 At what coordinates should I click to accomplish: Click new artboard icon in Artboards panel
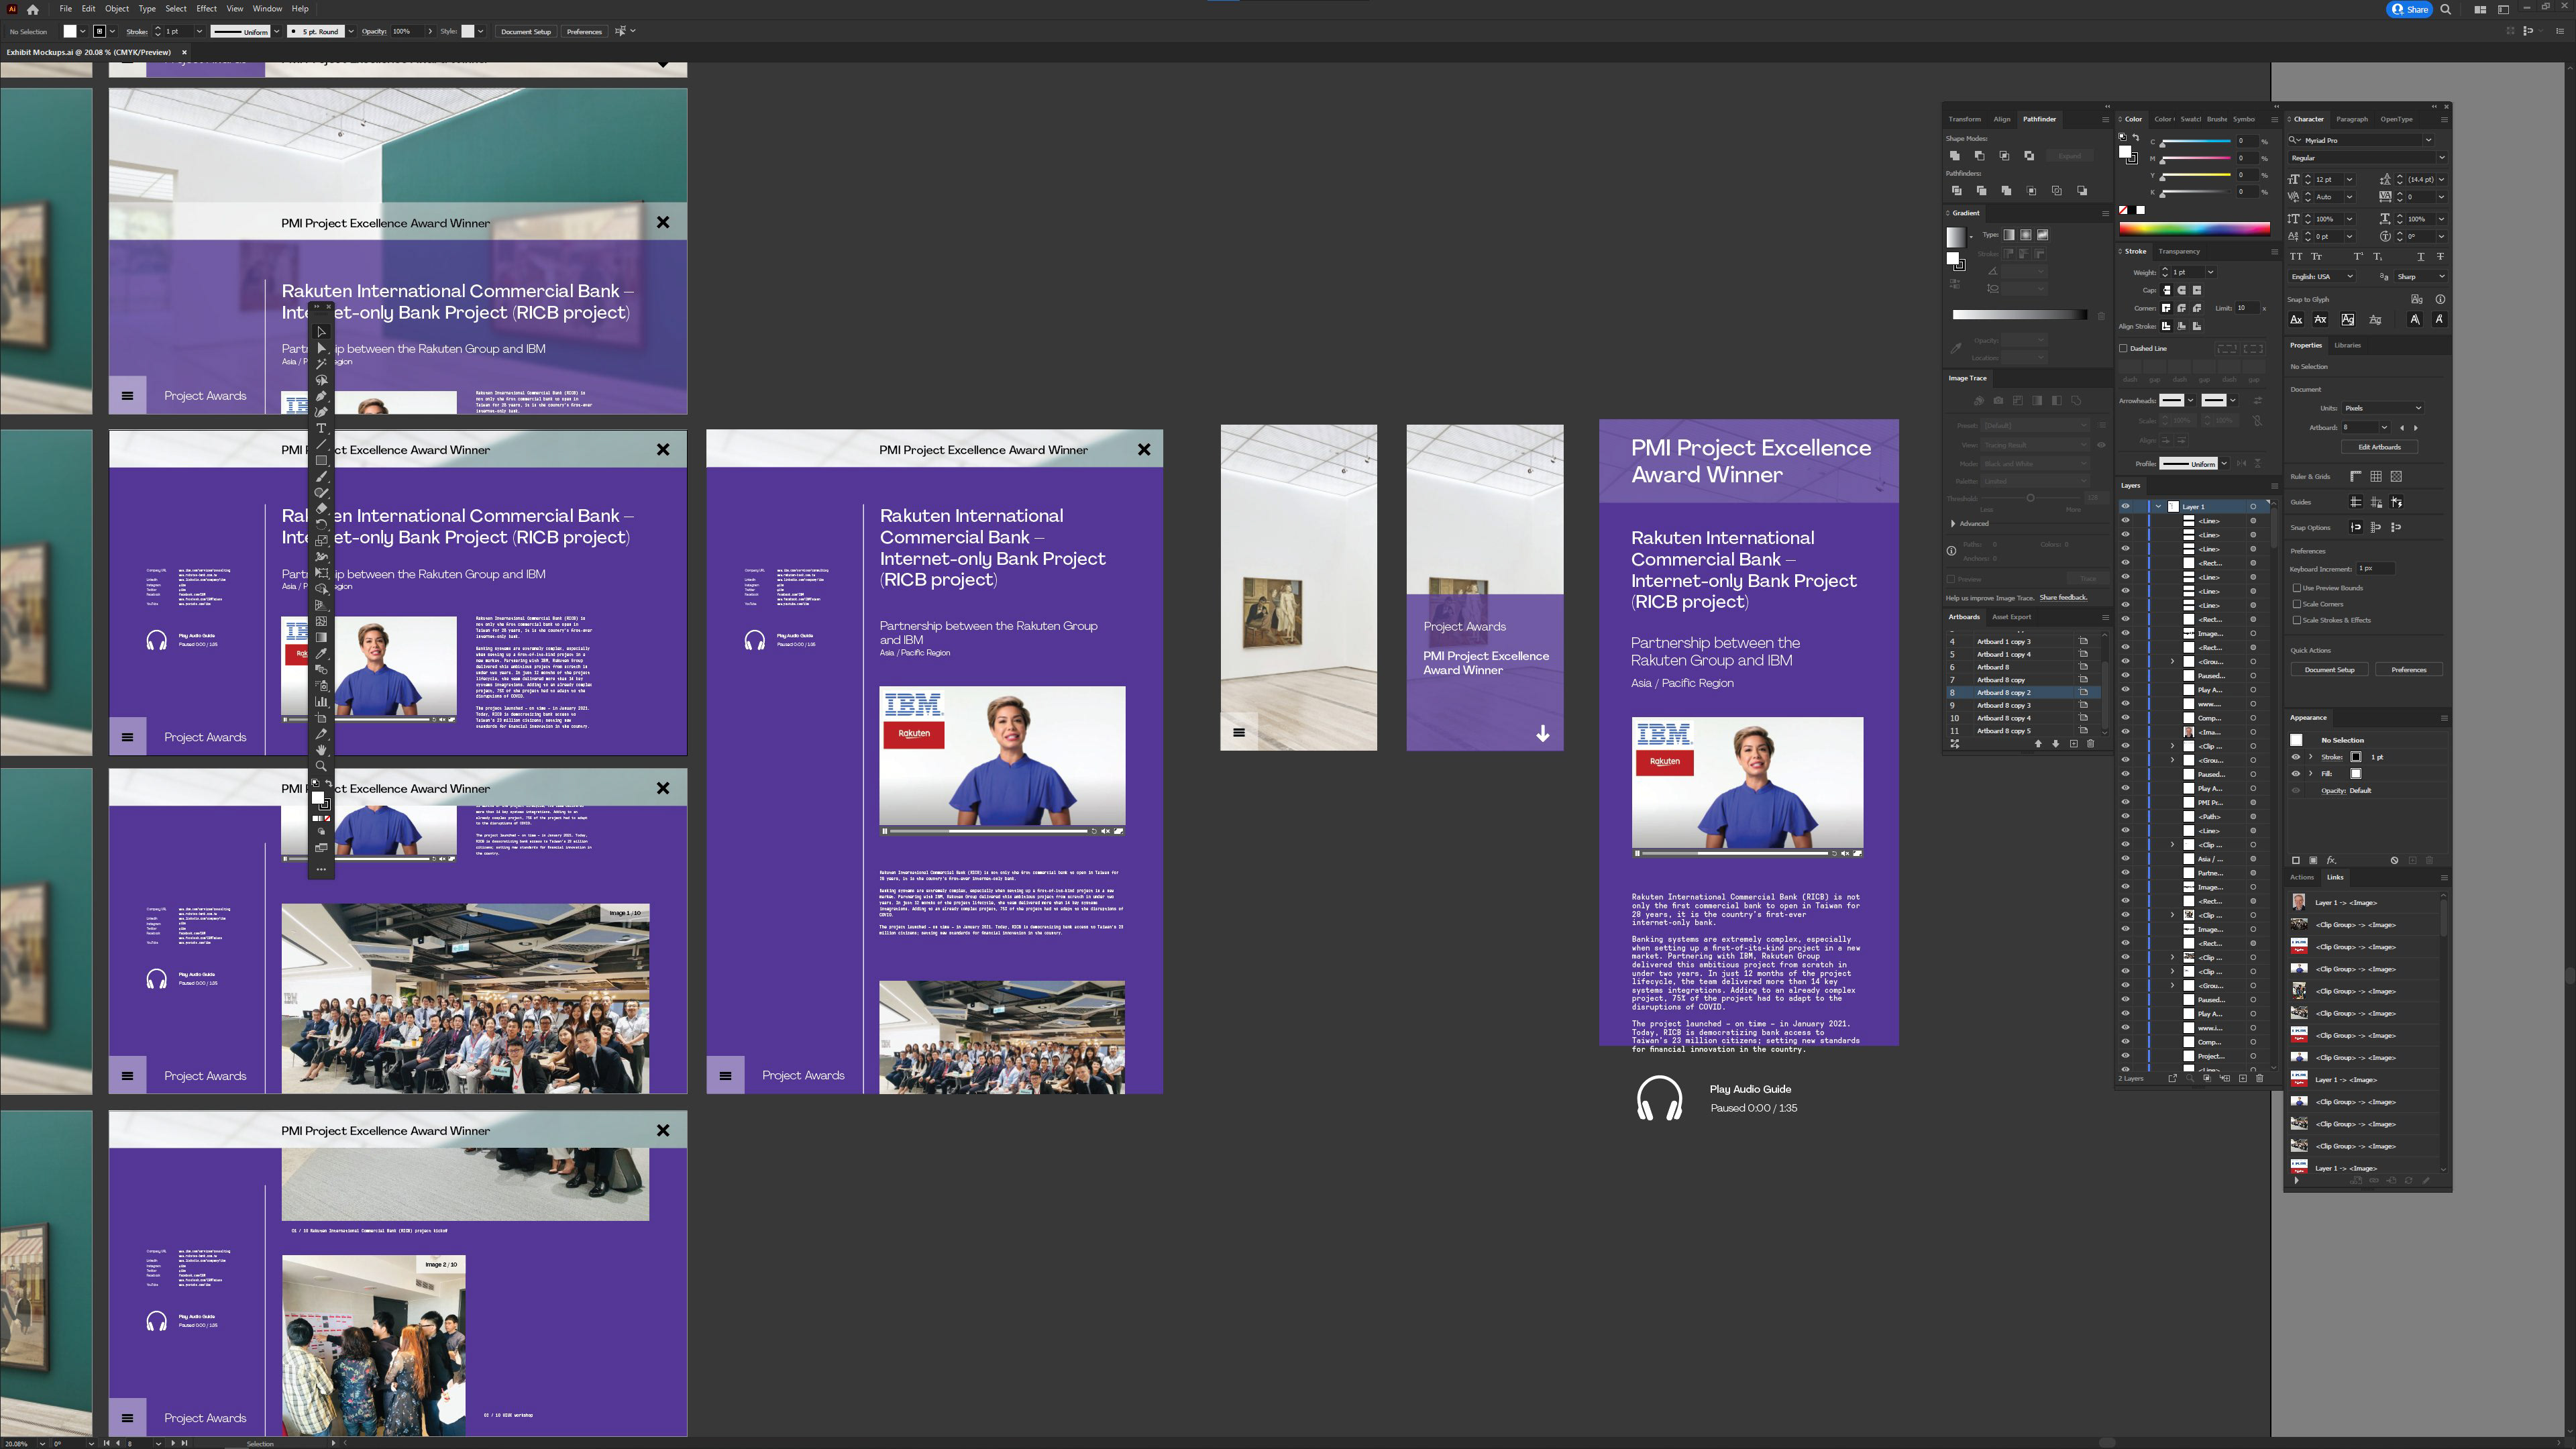click(x=2073, y=743)
